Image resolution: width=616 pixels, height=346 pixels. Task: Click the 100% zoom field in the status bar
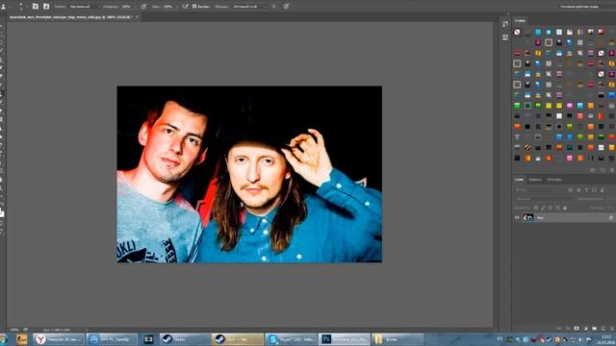pos(14,330)
